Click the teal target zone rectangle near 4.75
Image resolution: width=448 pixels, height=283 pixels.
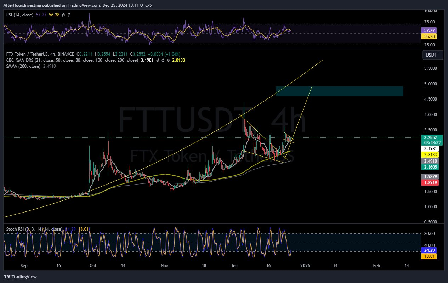[339, 91]
